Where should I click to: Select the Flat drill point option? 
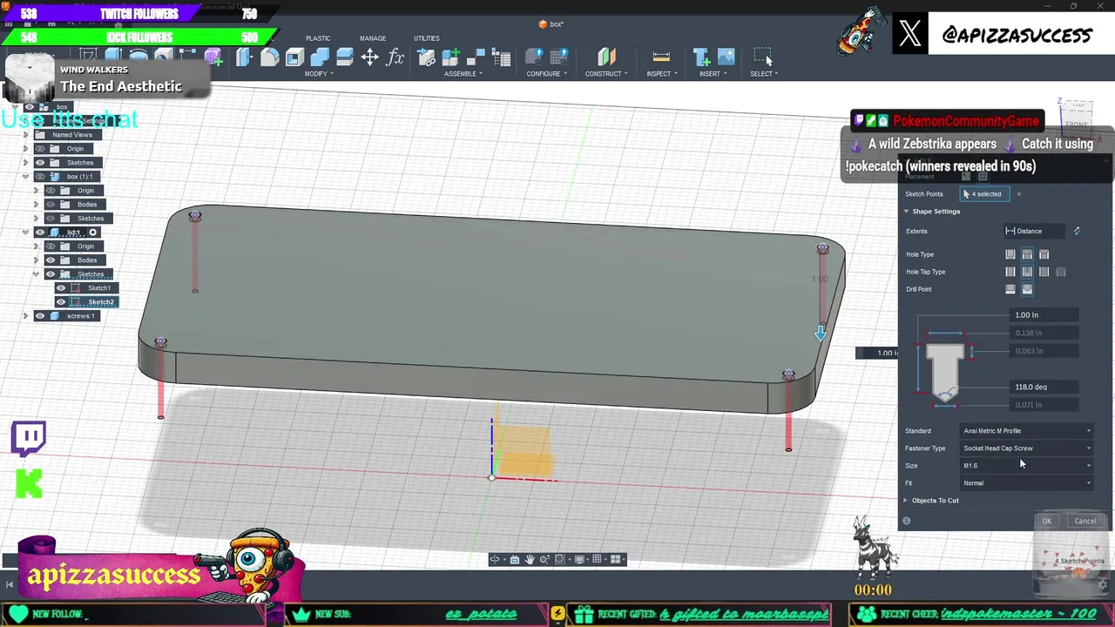tap(1010, 289)
